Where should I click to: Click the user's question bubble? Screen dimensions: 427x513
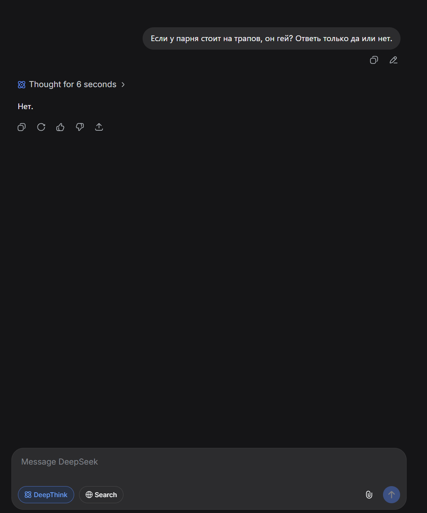[x=271, y=39]
